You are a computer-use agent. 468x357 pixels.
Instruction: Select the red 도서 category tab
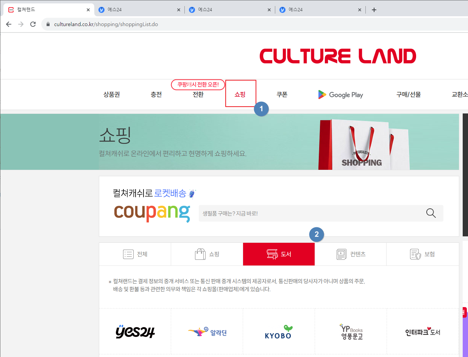tap(279, 254)
